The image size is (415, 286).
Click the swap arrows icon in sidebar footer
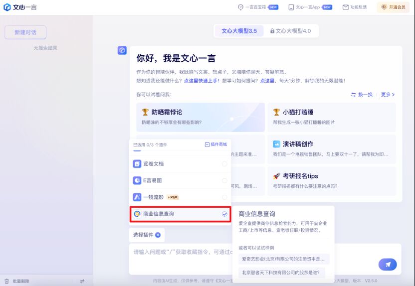82,281
